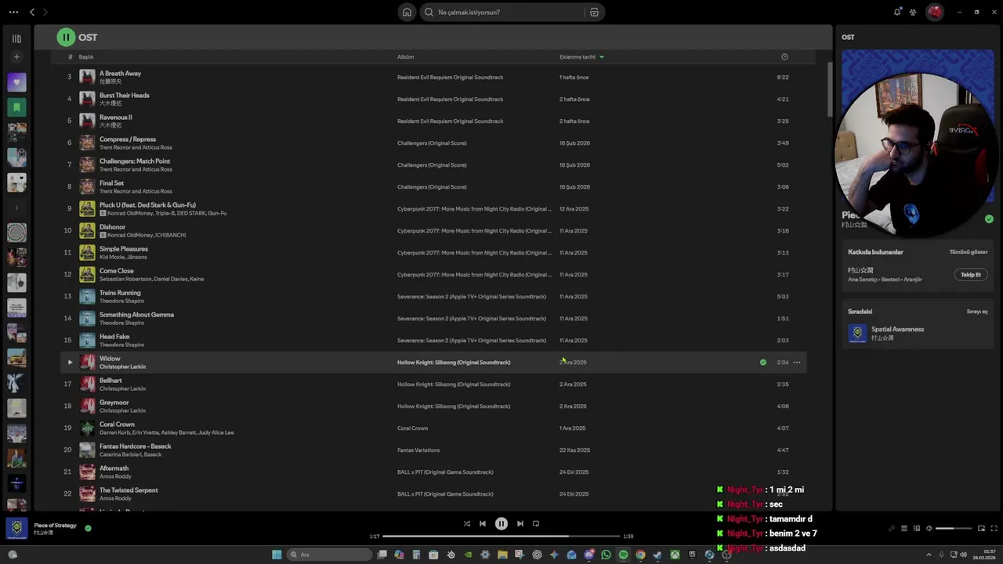This screenshot has width=1003, height=564.
Task: Select track A Breath Away
Action: pyautogui.click(x=120, y=73)
